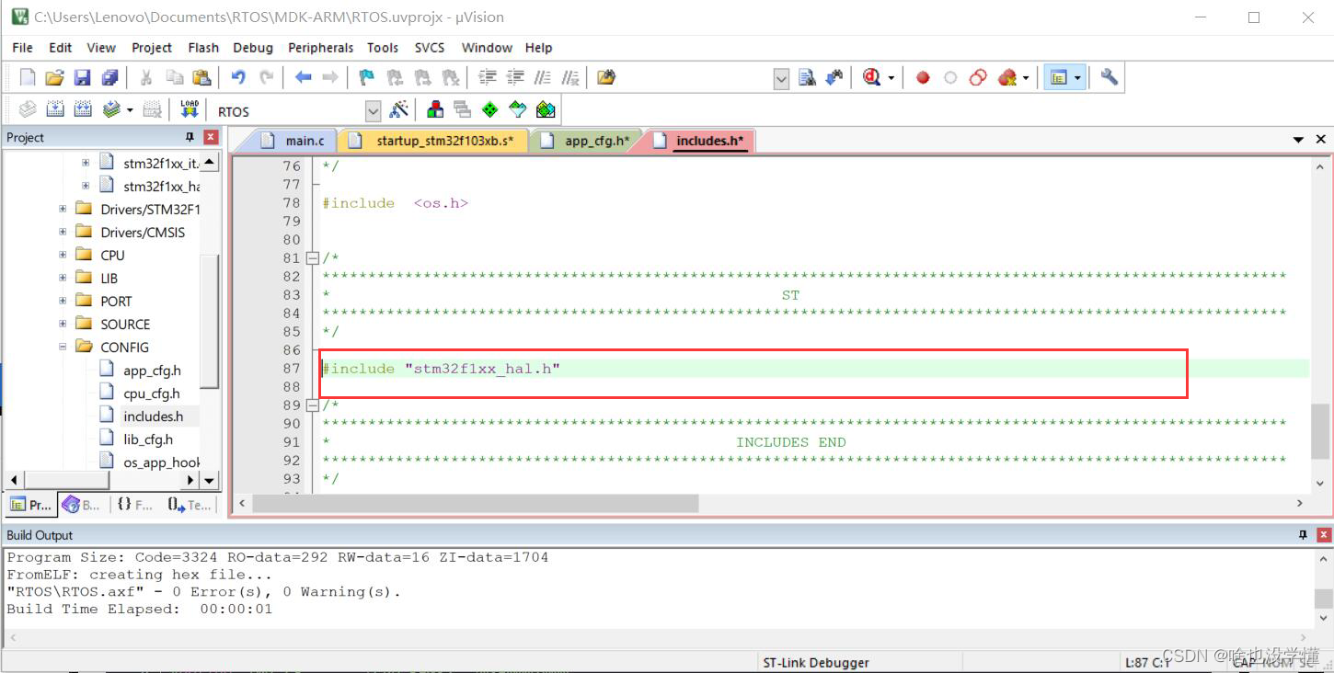Select cpu_cfg.h in the project tree
This screenshot has height=673, width=1334.
coord(152,394)
